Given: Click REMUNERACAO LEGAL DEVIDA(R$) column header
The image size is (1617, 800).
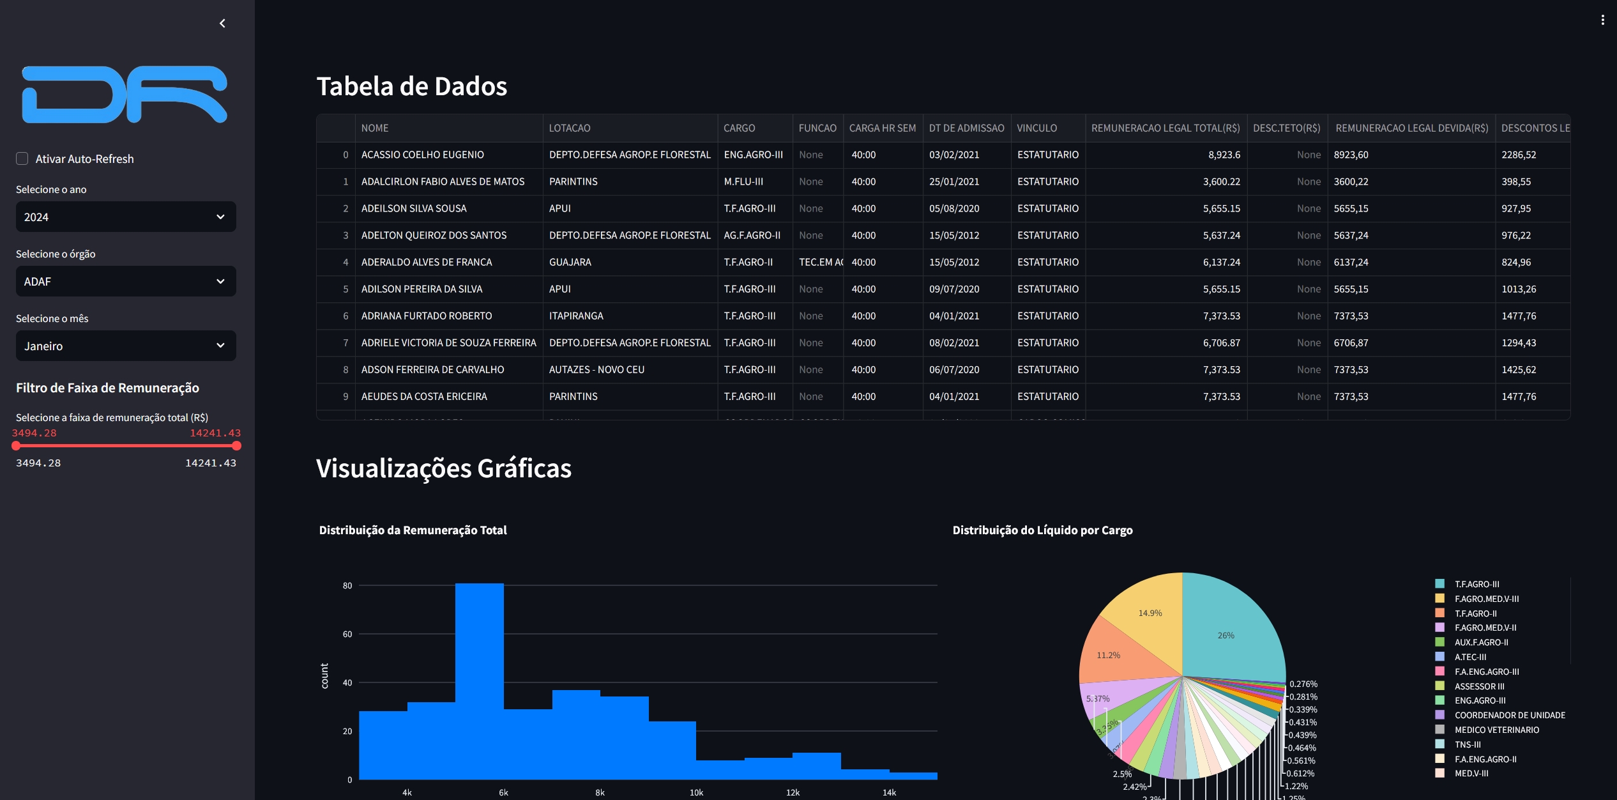Looking at the screenshot, I should point(1412,128).
